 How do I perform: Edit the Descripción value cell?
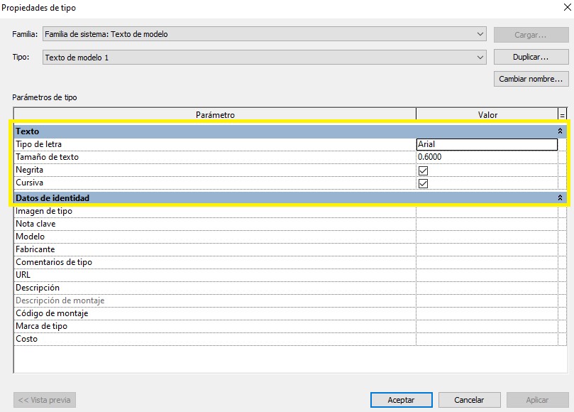click(487, 288)
